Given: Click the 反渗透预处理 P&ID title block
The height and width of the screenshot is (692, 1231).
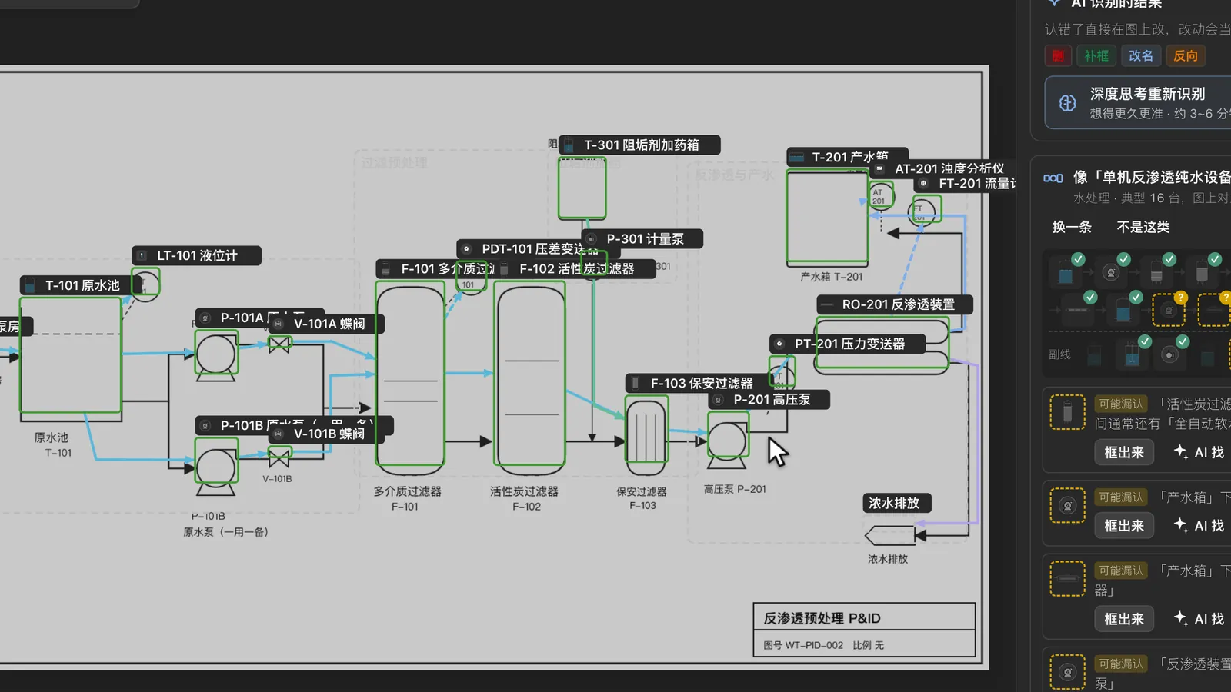Looking at the screenshot, I should point(864,630).
